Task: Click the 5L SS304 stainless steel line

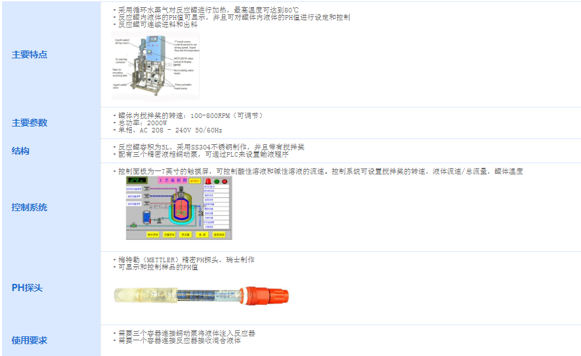Action: pyautogui.click(x=211, y=148)
